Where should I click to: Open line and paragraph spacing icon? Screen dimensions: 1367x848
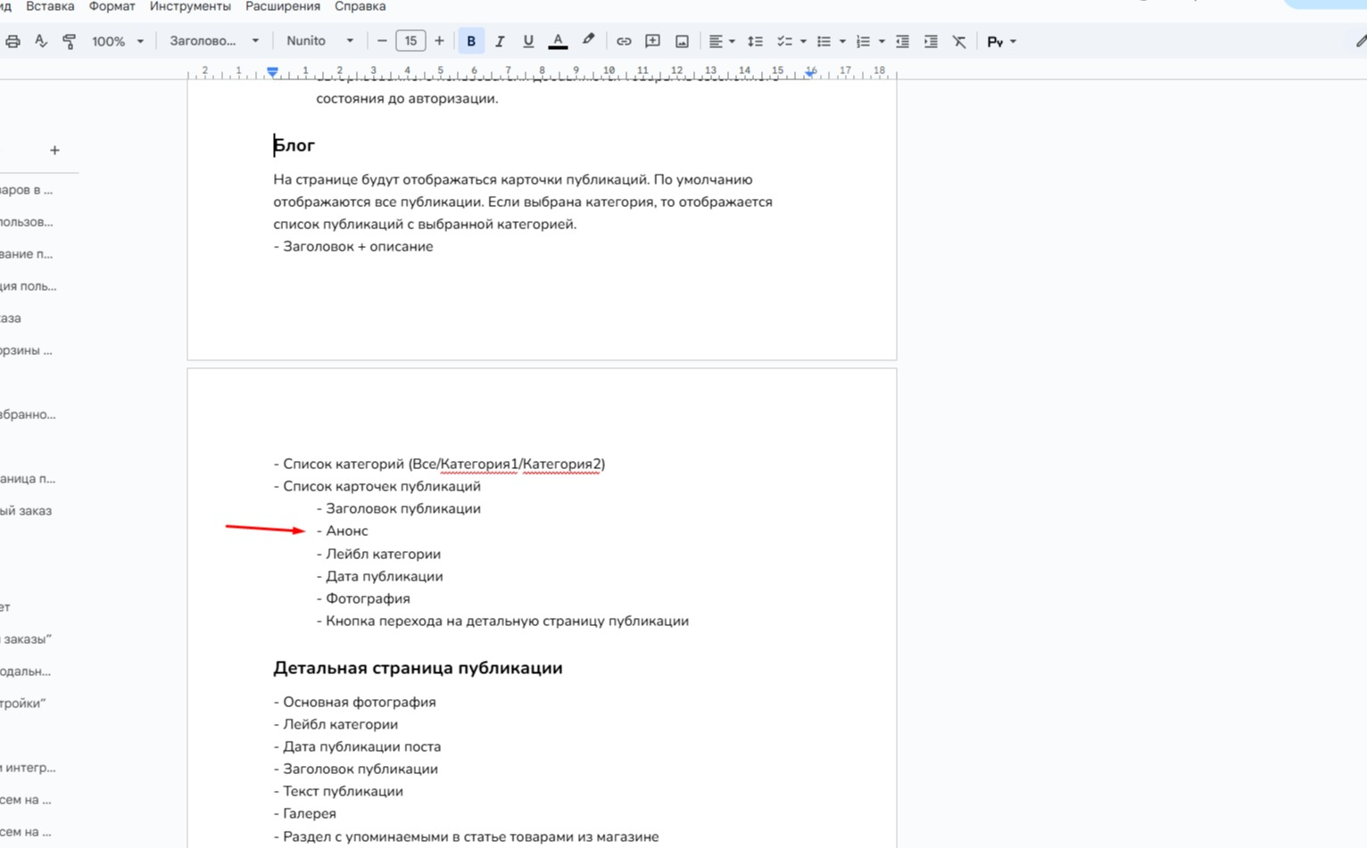click(x=756, y=41)
